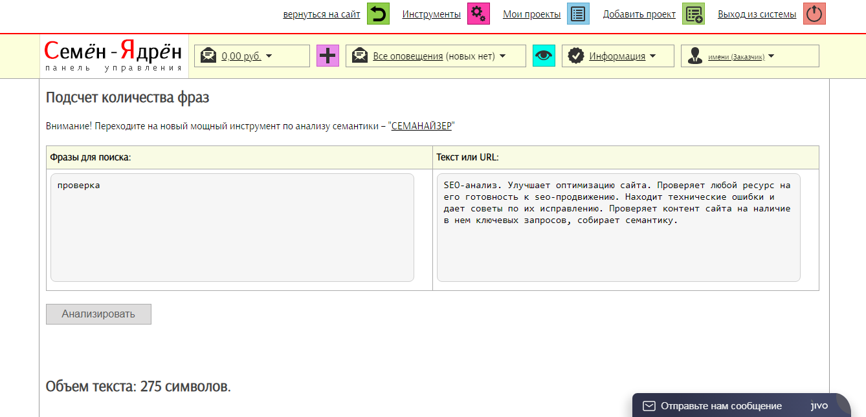Click the pink gears Tools icon

click(x=478, y=14)
